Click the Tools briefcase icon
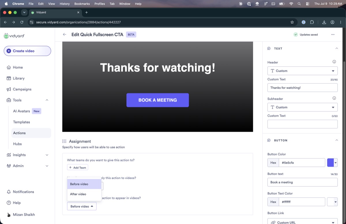This screenshot has width=346, height=224. (9, 100)
